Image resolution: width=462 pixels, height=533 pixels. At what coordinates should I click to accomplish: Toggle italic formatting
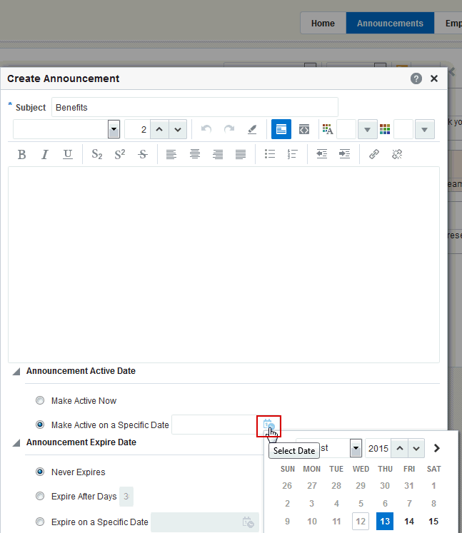(x=44, y=154)
